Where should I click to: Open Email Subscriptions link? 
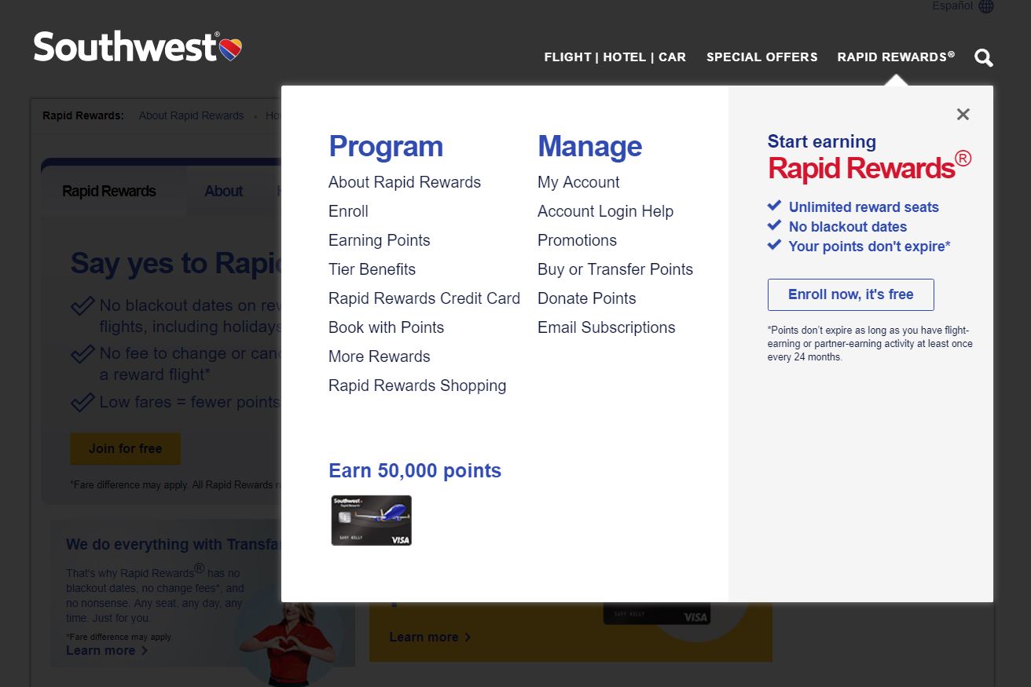click(x=606, y=327)
